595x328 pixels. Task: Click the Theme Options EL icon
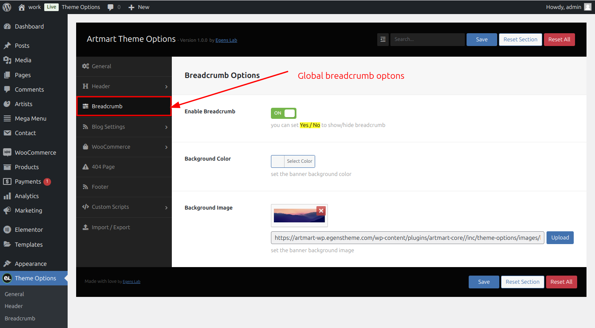pyautogui.click(x=7, y=278)
